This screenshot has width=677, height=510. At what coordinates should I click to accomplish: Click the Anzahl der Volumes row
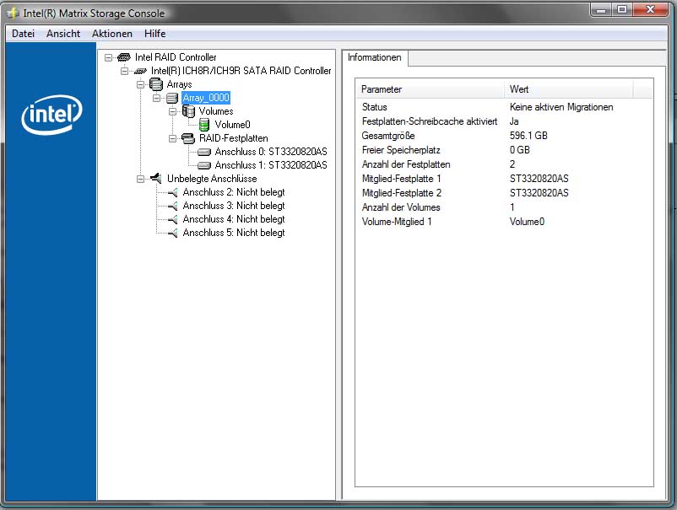coord(504,207)
